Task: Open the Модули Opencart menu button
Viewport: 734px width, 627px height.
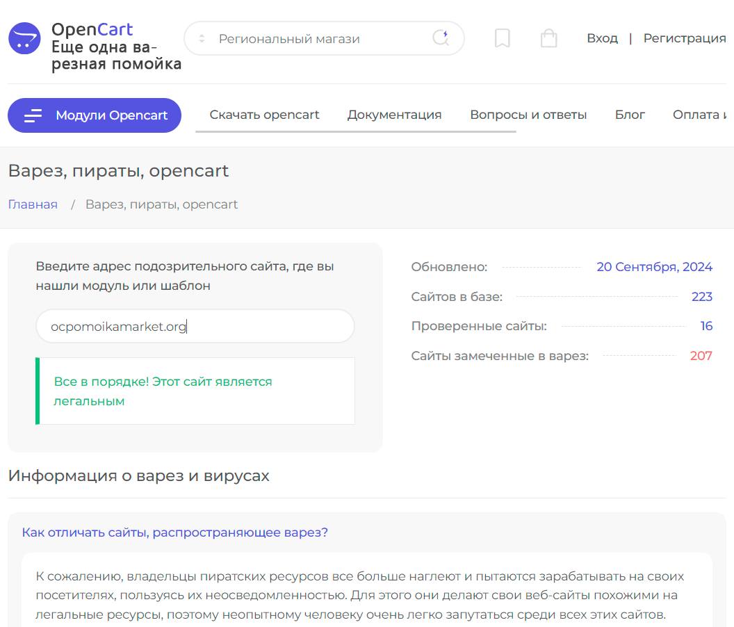Action: 95,115
